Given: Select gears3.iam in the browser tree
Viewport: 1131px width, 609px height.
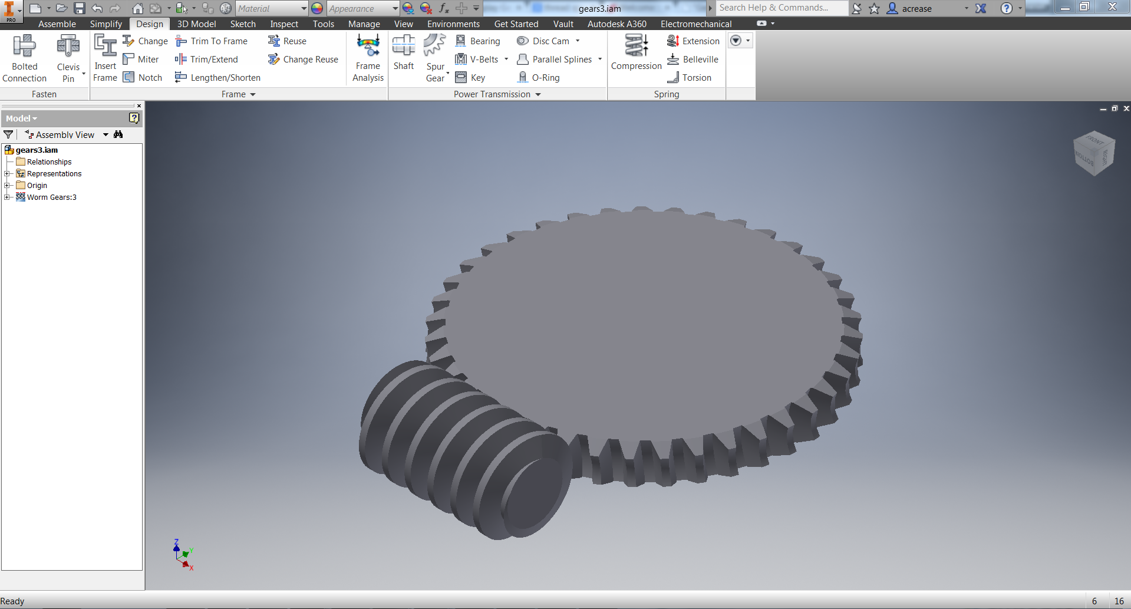Looking at the screenshot, I should coord(37,150).
